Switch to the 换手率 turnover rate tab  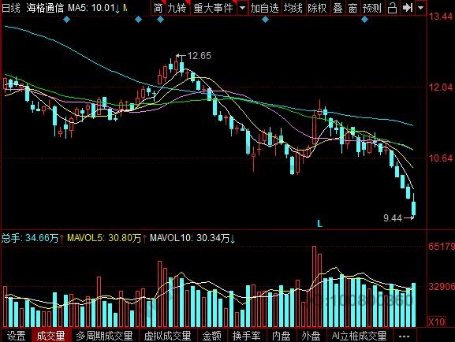(246, 336)
